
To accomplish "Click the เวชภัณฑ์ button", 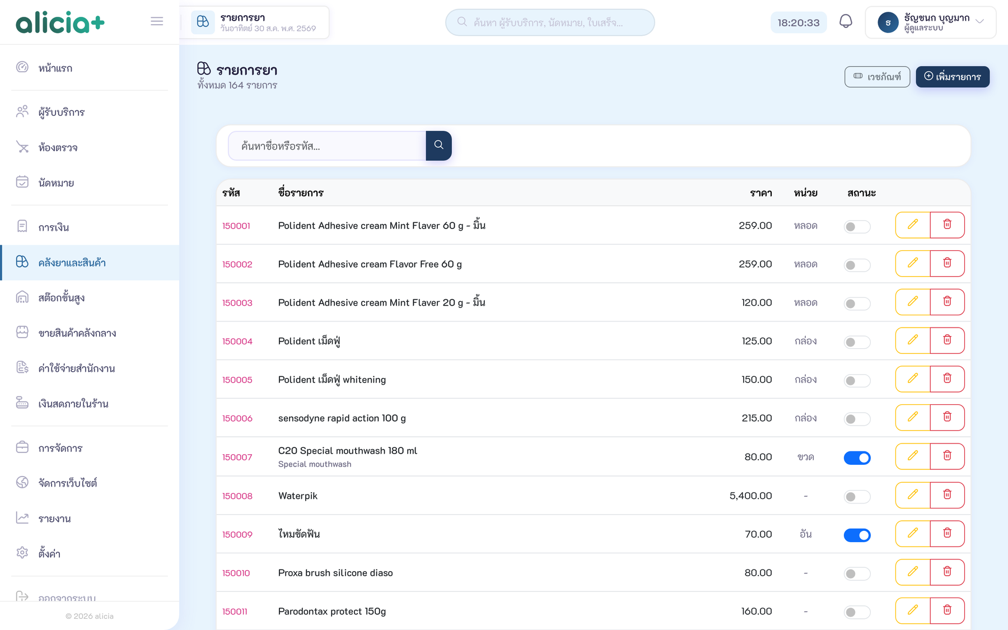I will point(877,77).
